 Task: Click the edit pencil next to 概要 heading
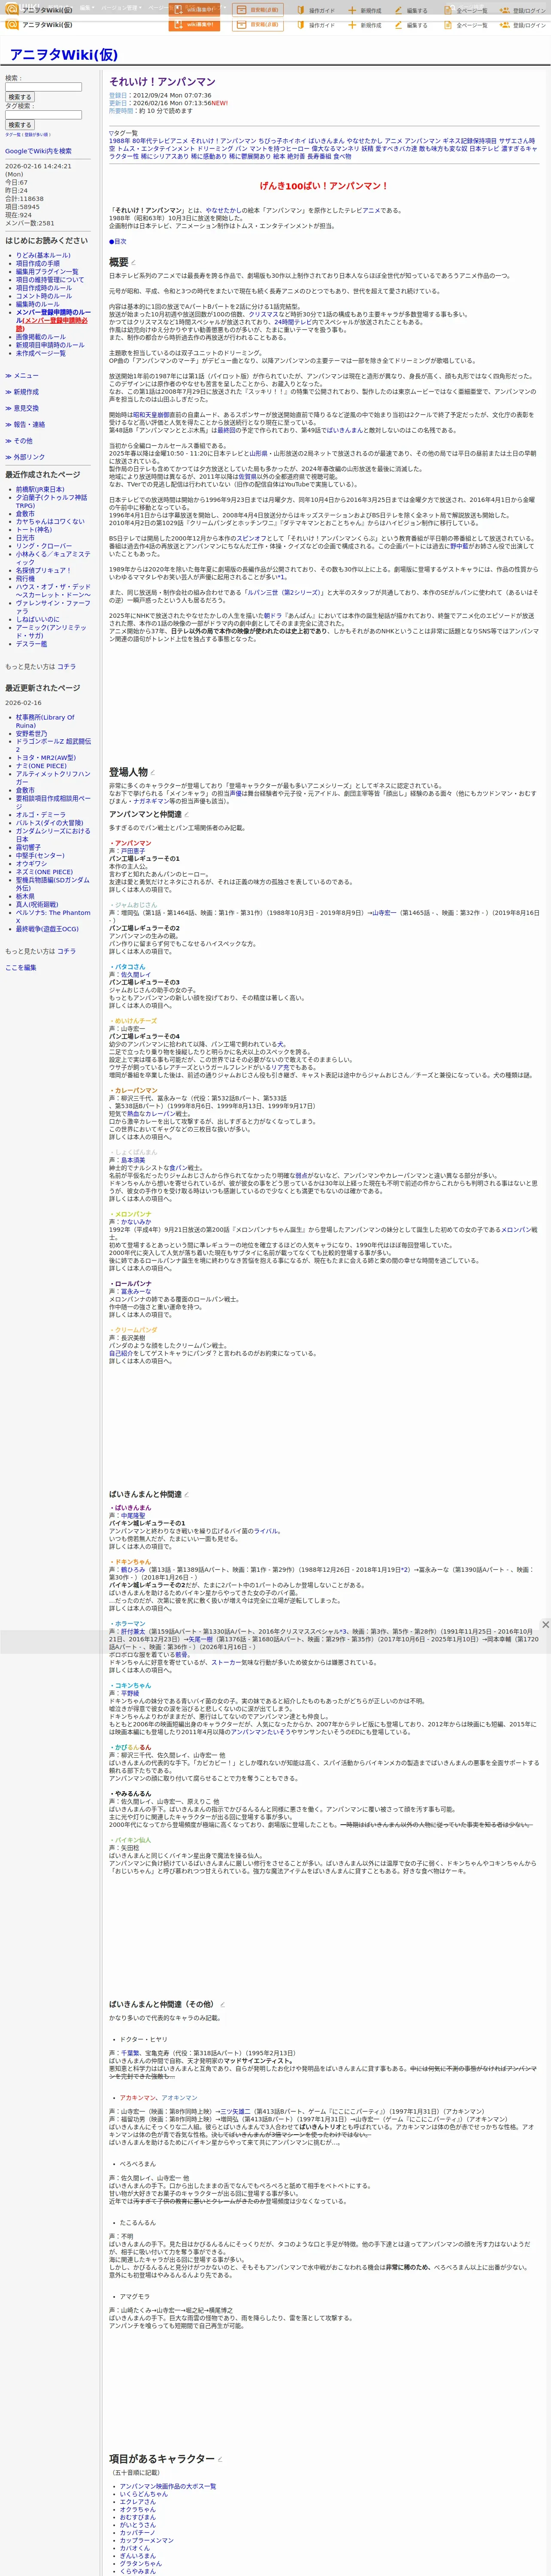134,263
